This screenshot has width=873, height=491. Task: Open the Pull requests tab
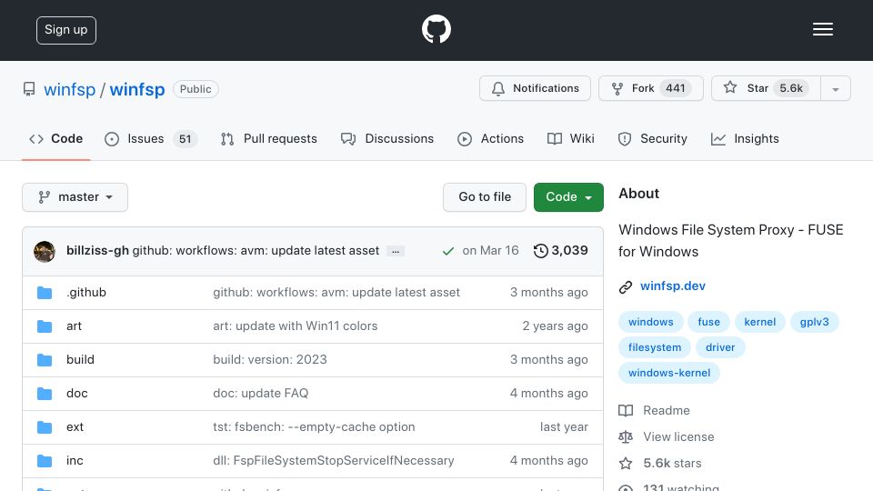(269, 138)
